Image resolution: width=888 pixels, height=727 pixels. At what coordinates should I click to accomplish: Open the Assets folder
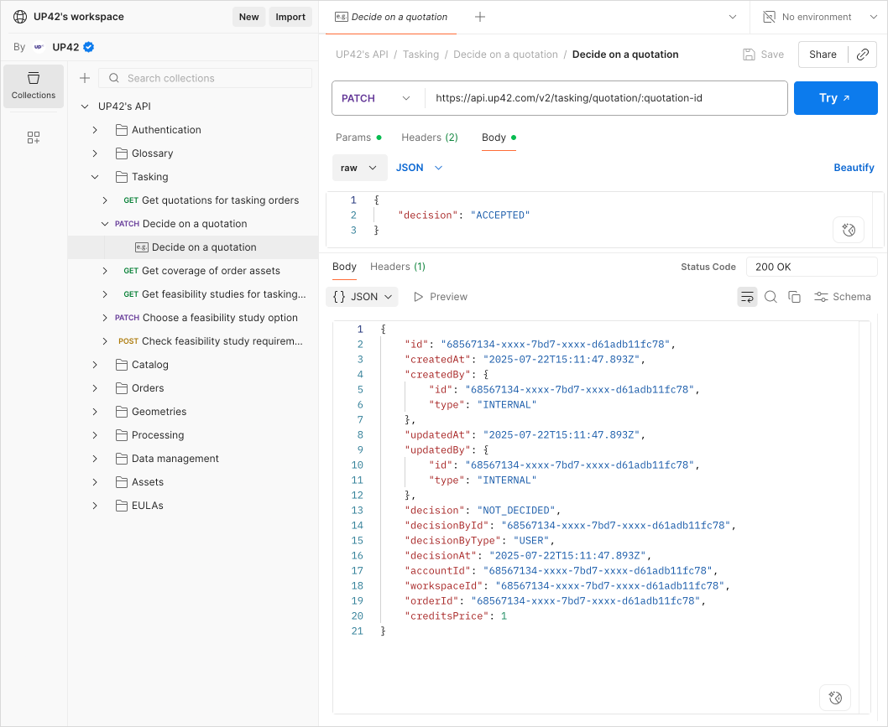click(147, 482)
